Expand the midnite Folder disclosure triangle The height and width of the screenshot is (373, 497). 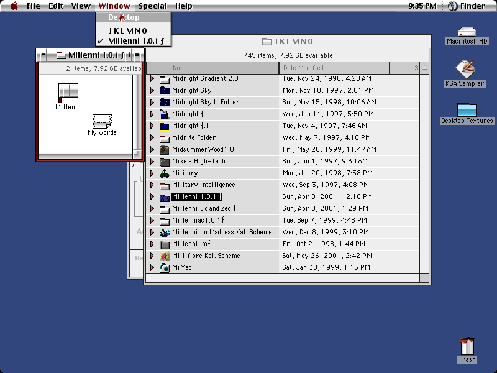coord(152,137)
